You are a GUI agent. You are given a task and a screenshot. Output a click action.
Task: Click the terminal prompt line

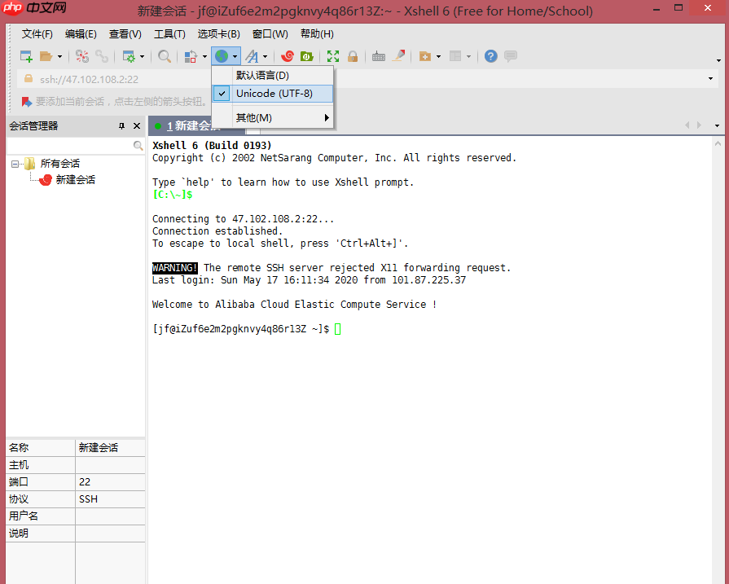(x=247, y=329)
